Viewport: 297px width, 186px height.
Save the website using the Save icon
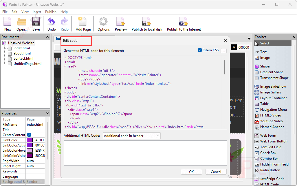pos(36,24)
